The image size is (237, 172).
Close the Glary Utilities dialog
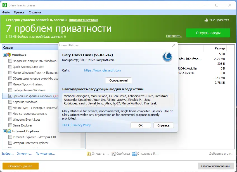coord(174,45)
